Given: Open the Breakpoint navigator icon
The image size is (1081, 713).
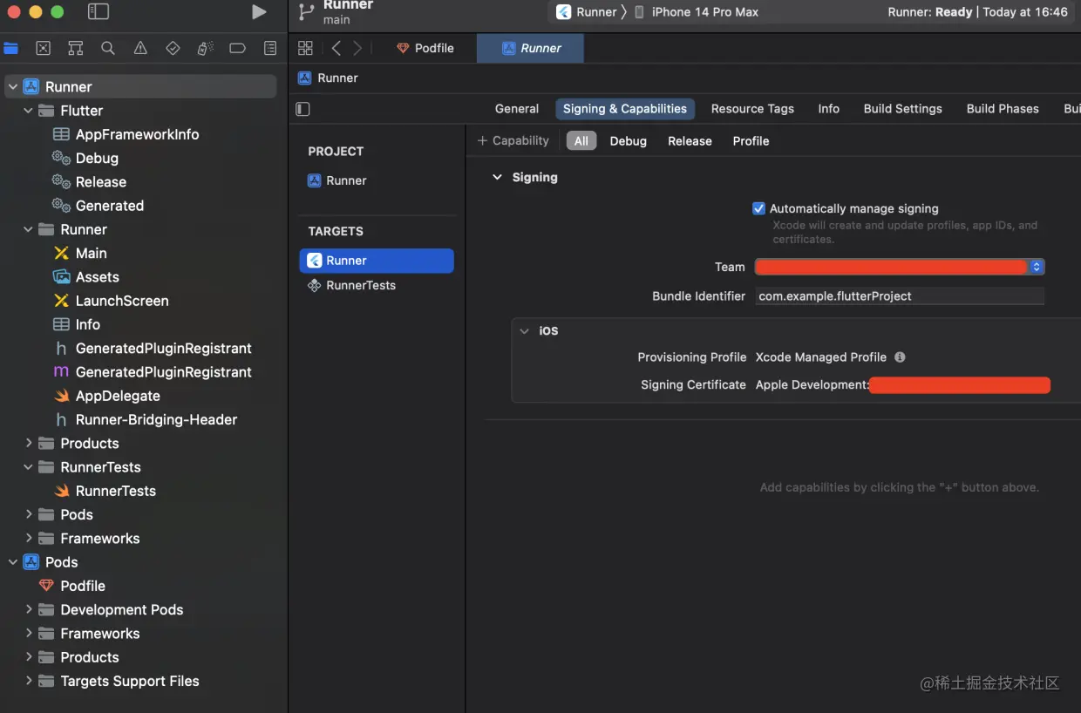Looking at the screenshot, I should pos(237,49).
